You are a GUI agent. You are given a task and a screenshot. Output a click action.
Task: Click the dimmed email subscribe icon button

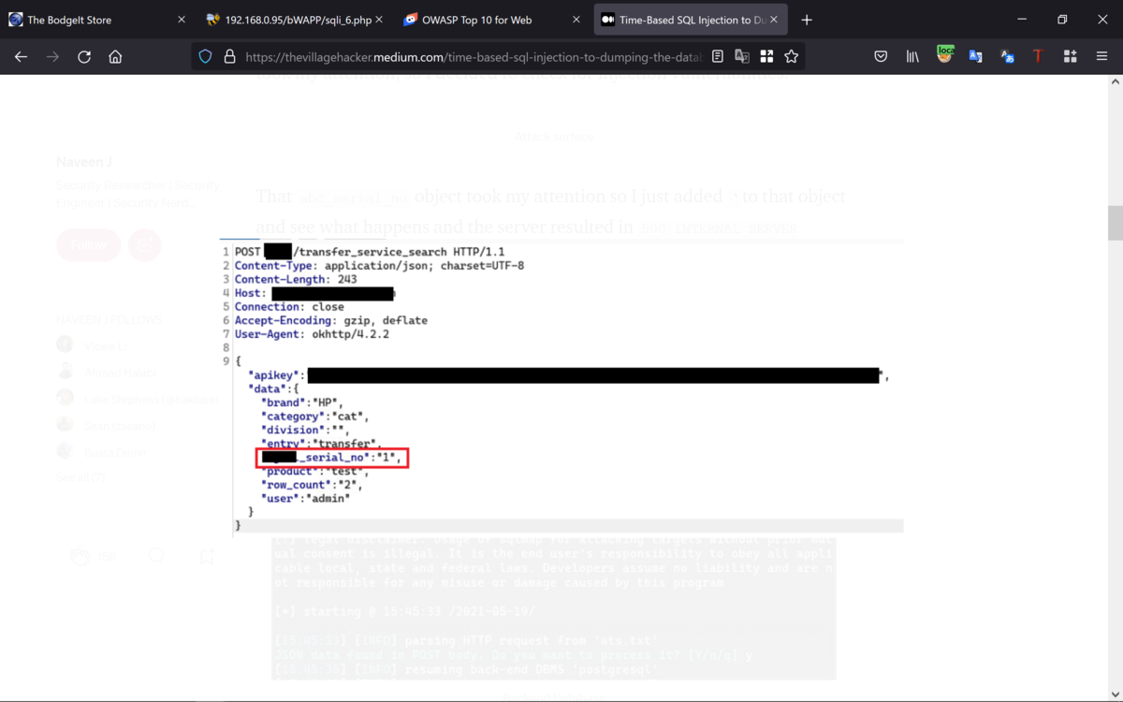[145, 245]
